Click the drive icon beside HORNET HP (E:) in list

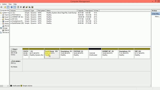[11, 17]
